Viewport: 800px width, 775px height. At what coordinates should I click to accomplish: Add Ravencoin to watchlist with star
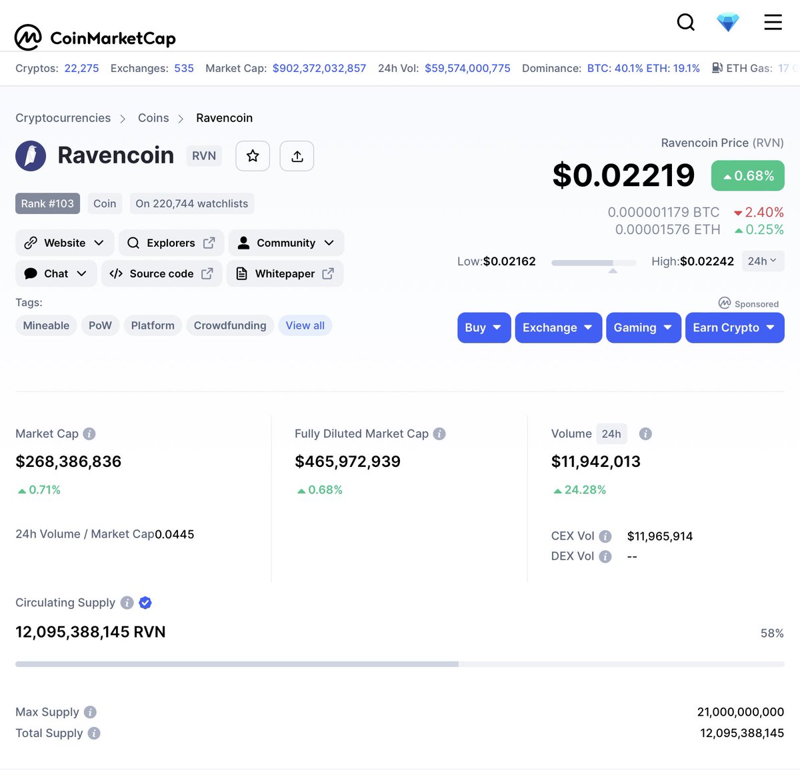click(x=253, y=156)
